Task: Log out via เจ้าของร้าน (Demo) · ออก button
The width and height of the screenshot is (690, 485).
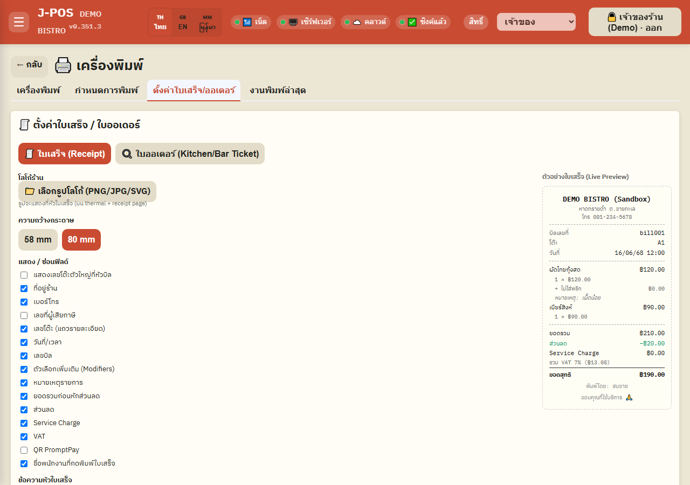Action: pos(635,22)
